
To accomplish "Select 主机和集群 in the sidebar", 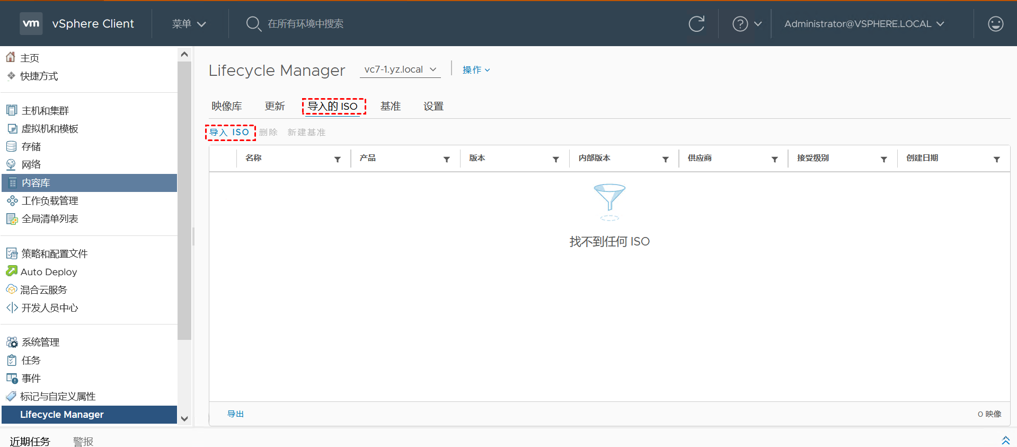I will [x=45, y=110].
